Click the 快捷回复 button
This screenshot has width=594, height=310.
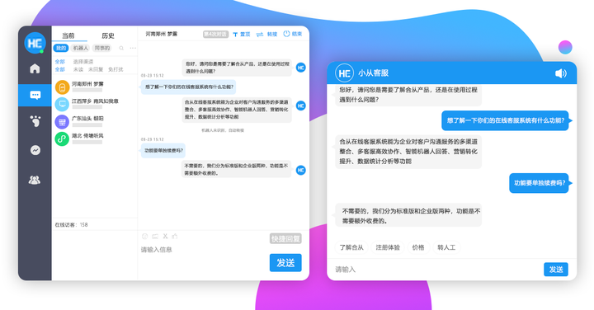pyautogui.click(x=285, y=239)
